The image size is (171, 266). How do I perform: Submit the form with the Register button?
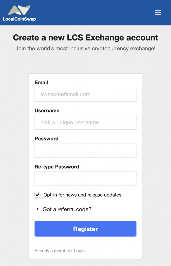coord(85,229)
